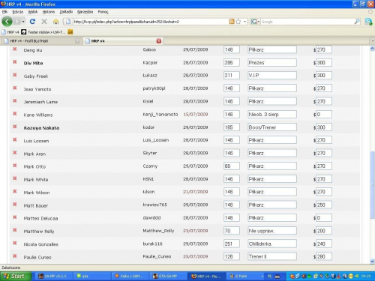This screenshot has height=281, width=375.
Task: Click the search magnifier icon
Action: (357, 22)
